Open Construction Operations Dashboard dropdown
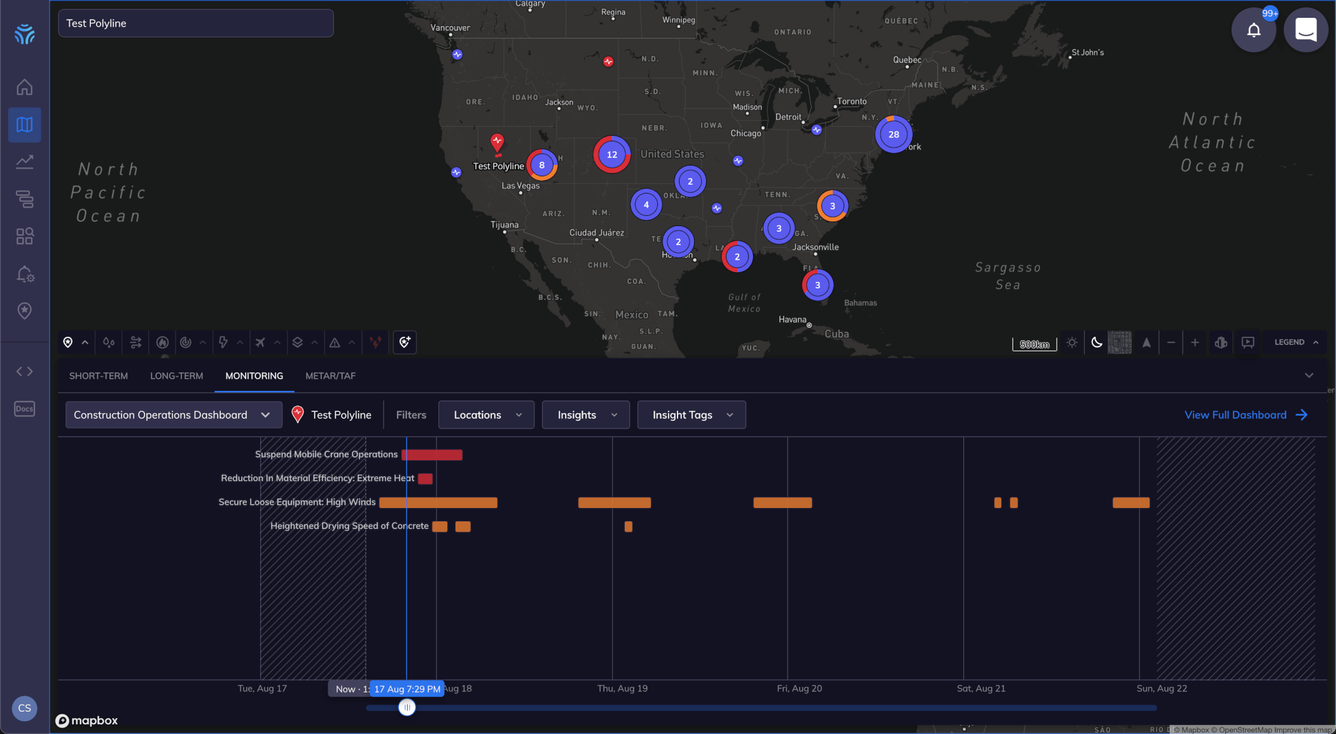1336x734 pixels. [173, 415]
